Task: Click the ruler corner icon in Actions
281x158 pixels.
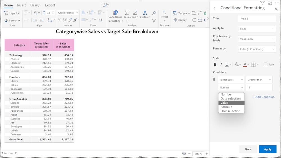Action: pos(200,13)
